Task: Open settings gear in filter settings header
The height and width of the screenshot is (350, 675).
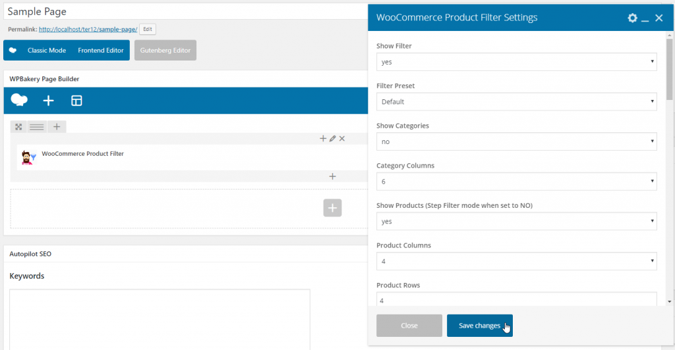Action: click(632, 18)
